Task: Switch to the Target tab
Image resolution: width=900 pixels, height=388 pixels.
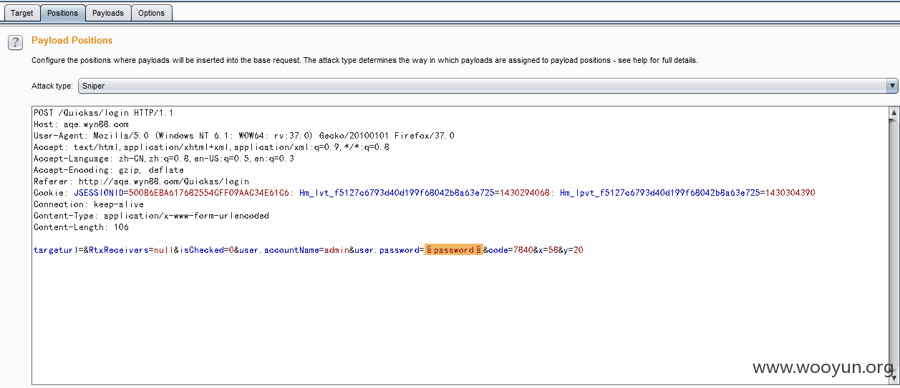Action: pos(22,13)
